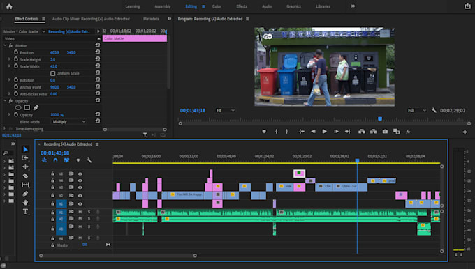This screenshot has height=269, width=475.
Task: Reset the Rotation parameter
Action: [98, 79]
